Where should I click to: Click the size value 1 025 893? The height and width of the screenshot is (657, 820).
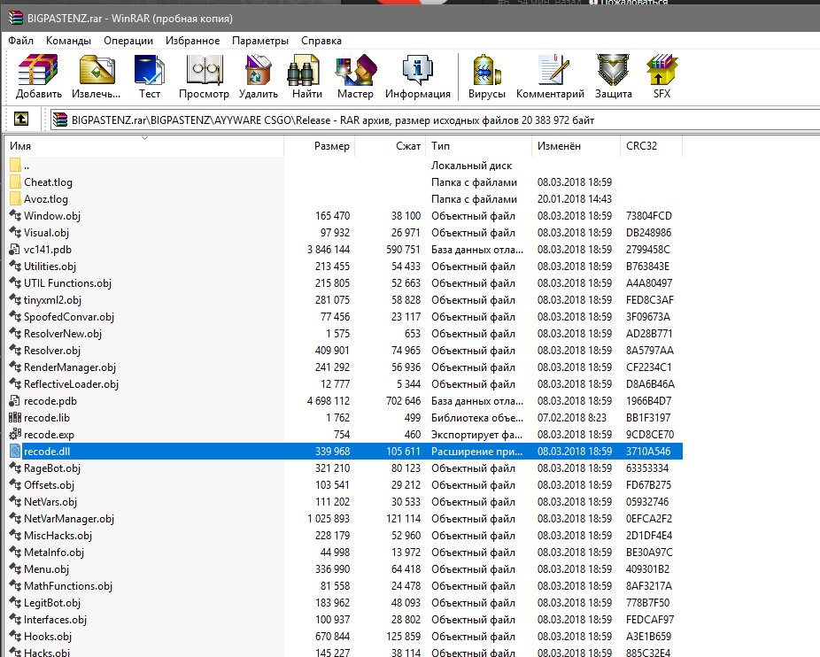(329, 518)
